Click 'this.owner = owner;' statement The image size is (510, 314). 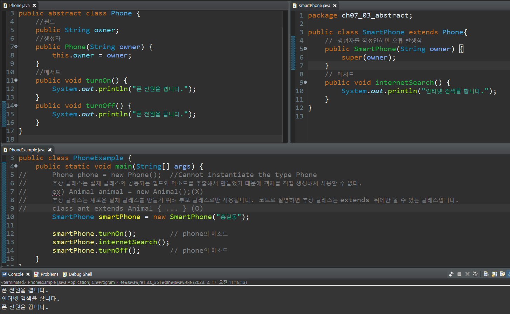92,55
